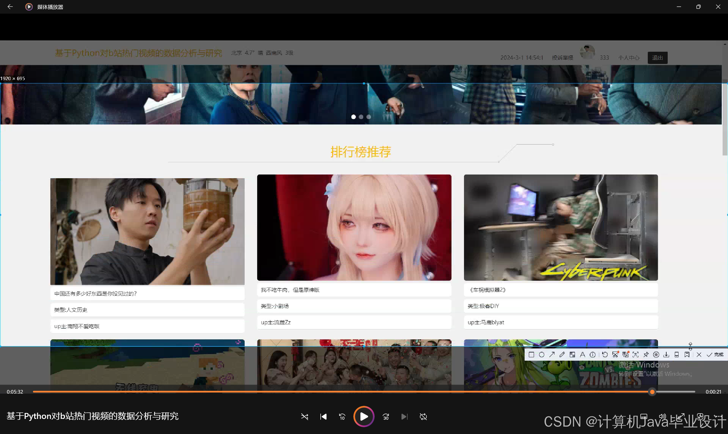Open the volume control in the player

[662, 417]
